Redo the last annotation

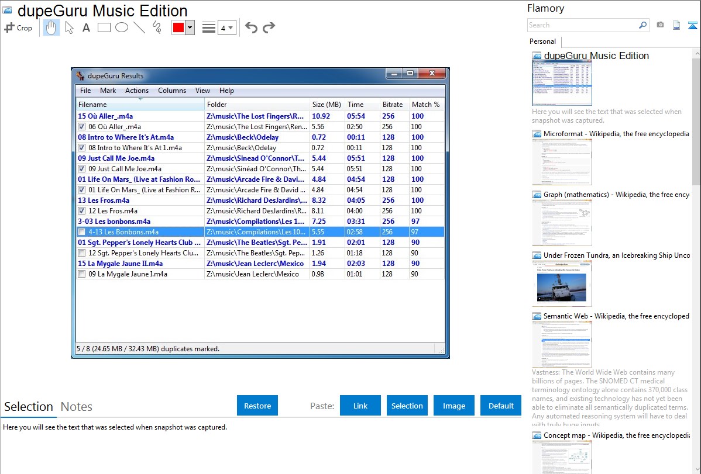pos(269,27)
